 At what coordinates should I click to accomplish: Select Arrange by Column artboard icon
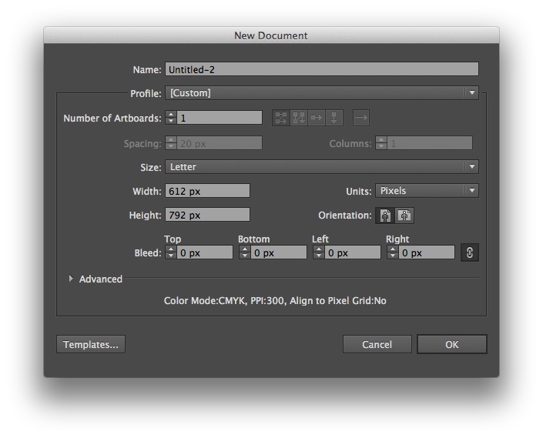coord(334,118)
